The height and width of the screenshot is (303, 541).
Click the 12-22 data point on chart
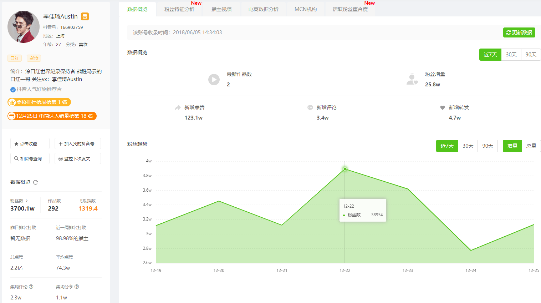pos(345,169)
